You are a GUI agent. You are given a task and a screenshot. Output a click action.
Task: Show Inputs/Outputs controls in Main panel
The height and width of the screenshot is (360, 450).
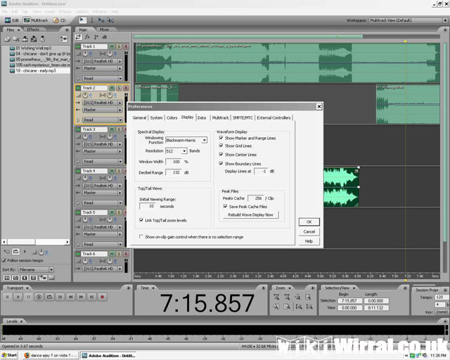[78, 37]
